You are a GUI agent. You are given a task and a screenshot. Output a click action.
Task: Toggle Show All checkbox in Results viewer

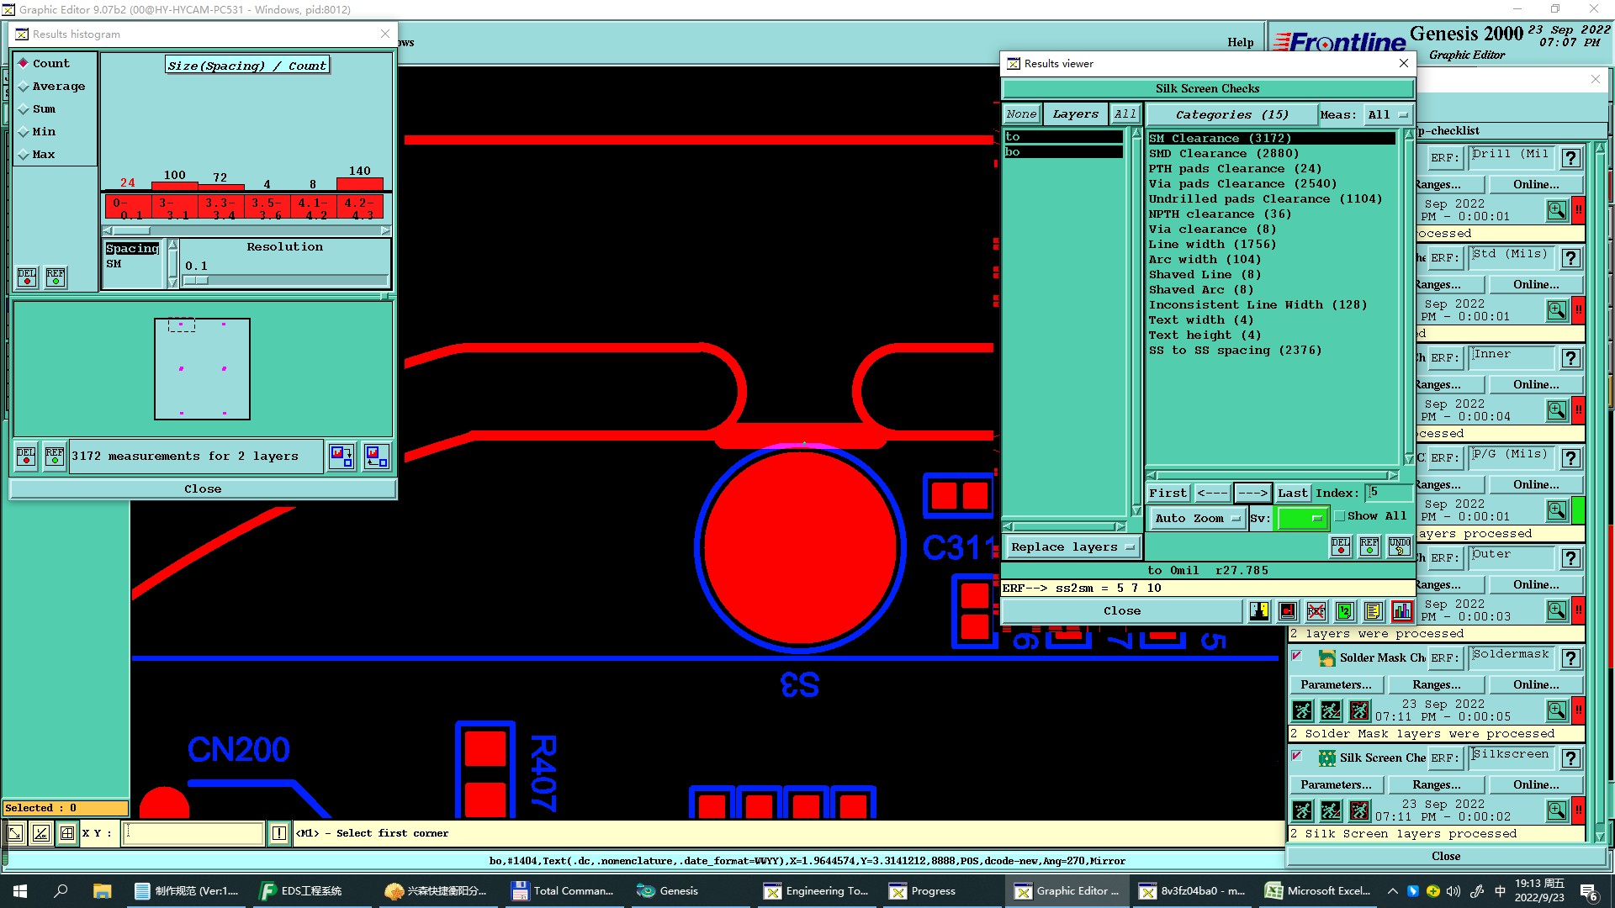tap(1340, 516)
